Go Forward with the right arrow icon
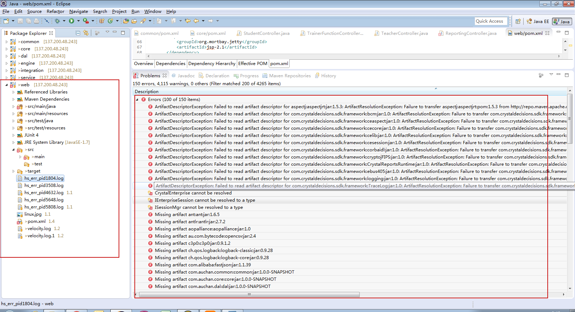The image size is (575, 312). click(211, 21)
